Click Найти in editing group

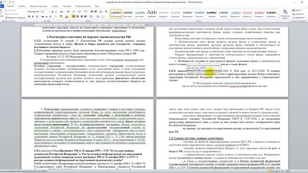click(x=297, y=10)
